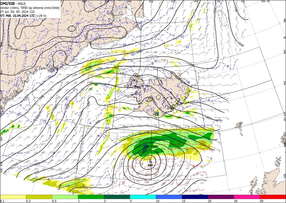Click the 15W longitude label
Viewport: 286px width, 203px height.
pos(173,1)
